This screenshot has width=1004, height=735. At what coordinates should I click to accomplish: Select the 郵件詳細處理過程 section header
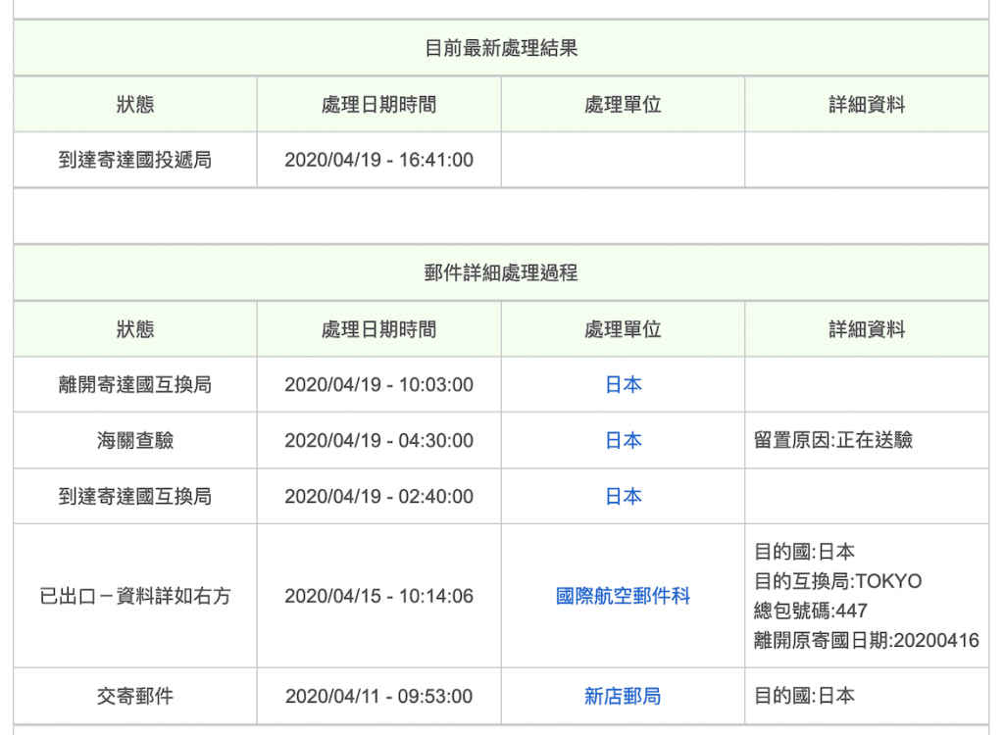(x=501, y=272)
